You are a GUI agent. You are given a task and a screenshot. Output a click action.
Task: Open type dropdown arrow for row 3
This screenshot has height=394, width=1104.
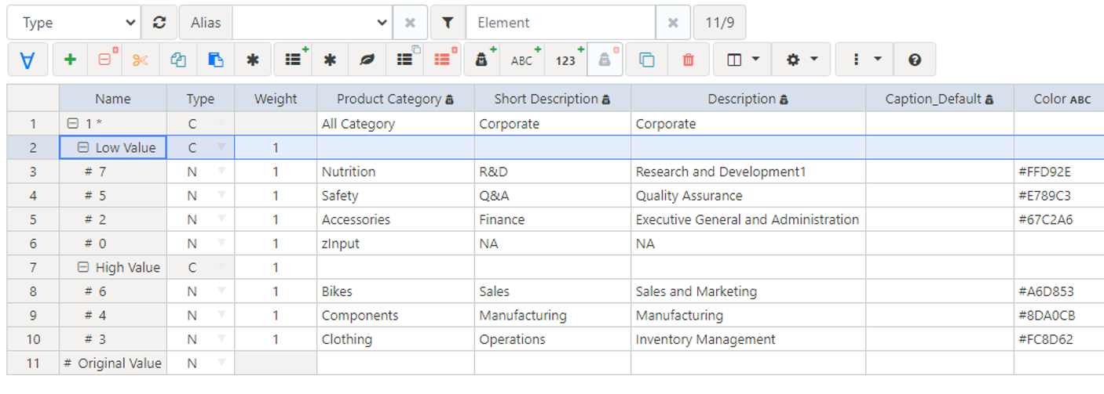pos(221,172)
